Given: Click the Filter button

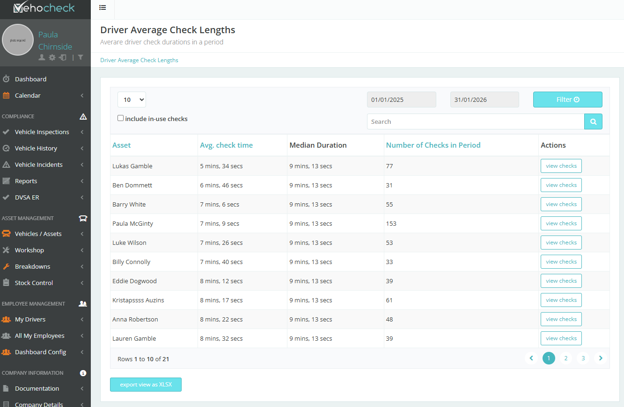Looking at the screenshot, I should [567, 100].
